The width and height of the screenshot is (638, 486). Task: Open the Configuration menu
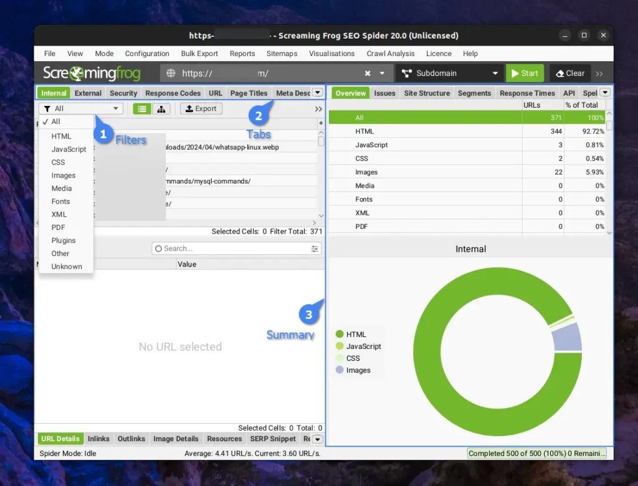[147, 54]
